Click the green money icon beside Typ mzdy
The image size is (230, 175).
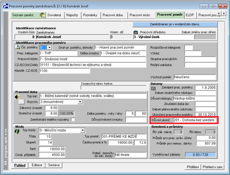pos(17,131)
